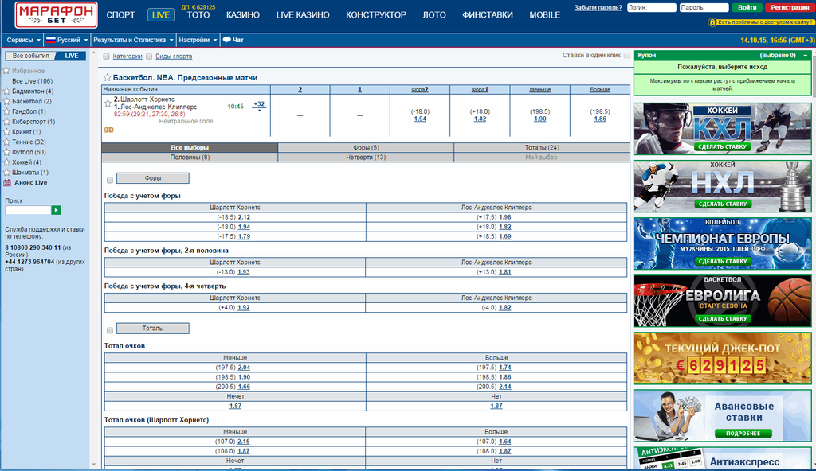The width and height of the screenshot is (816, 471).
Task: Open the НХЛ hockey banner
Action: coord(722,186)
